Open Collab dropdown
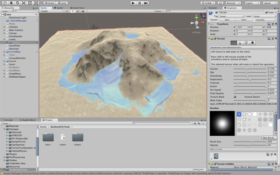The width and height of the screenshot is (280, 175). (x=208, y=3)
